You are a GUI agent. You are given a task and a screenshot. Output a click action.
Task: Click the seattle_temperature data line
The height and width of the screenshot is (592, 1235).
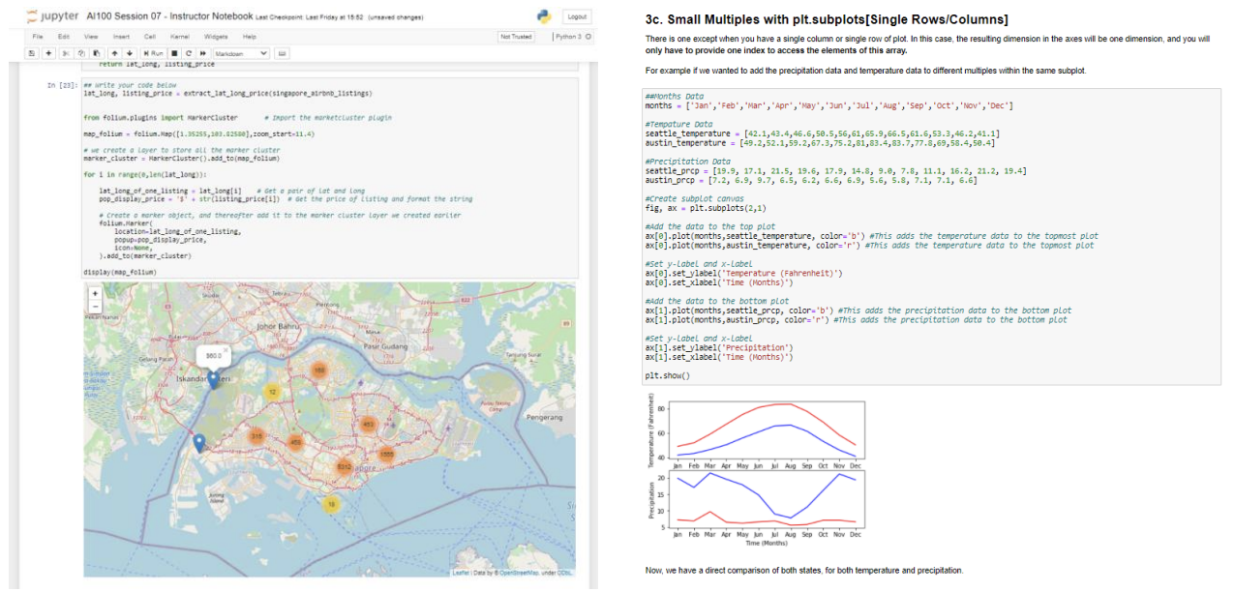coord(823,133)
